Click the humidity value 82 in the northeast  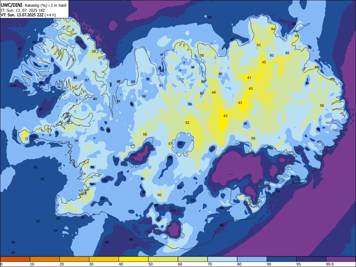click(287, 53)
